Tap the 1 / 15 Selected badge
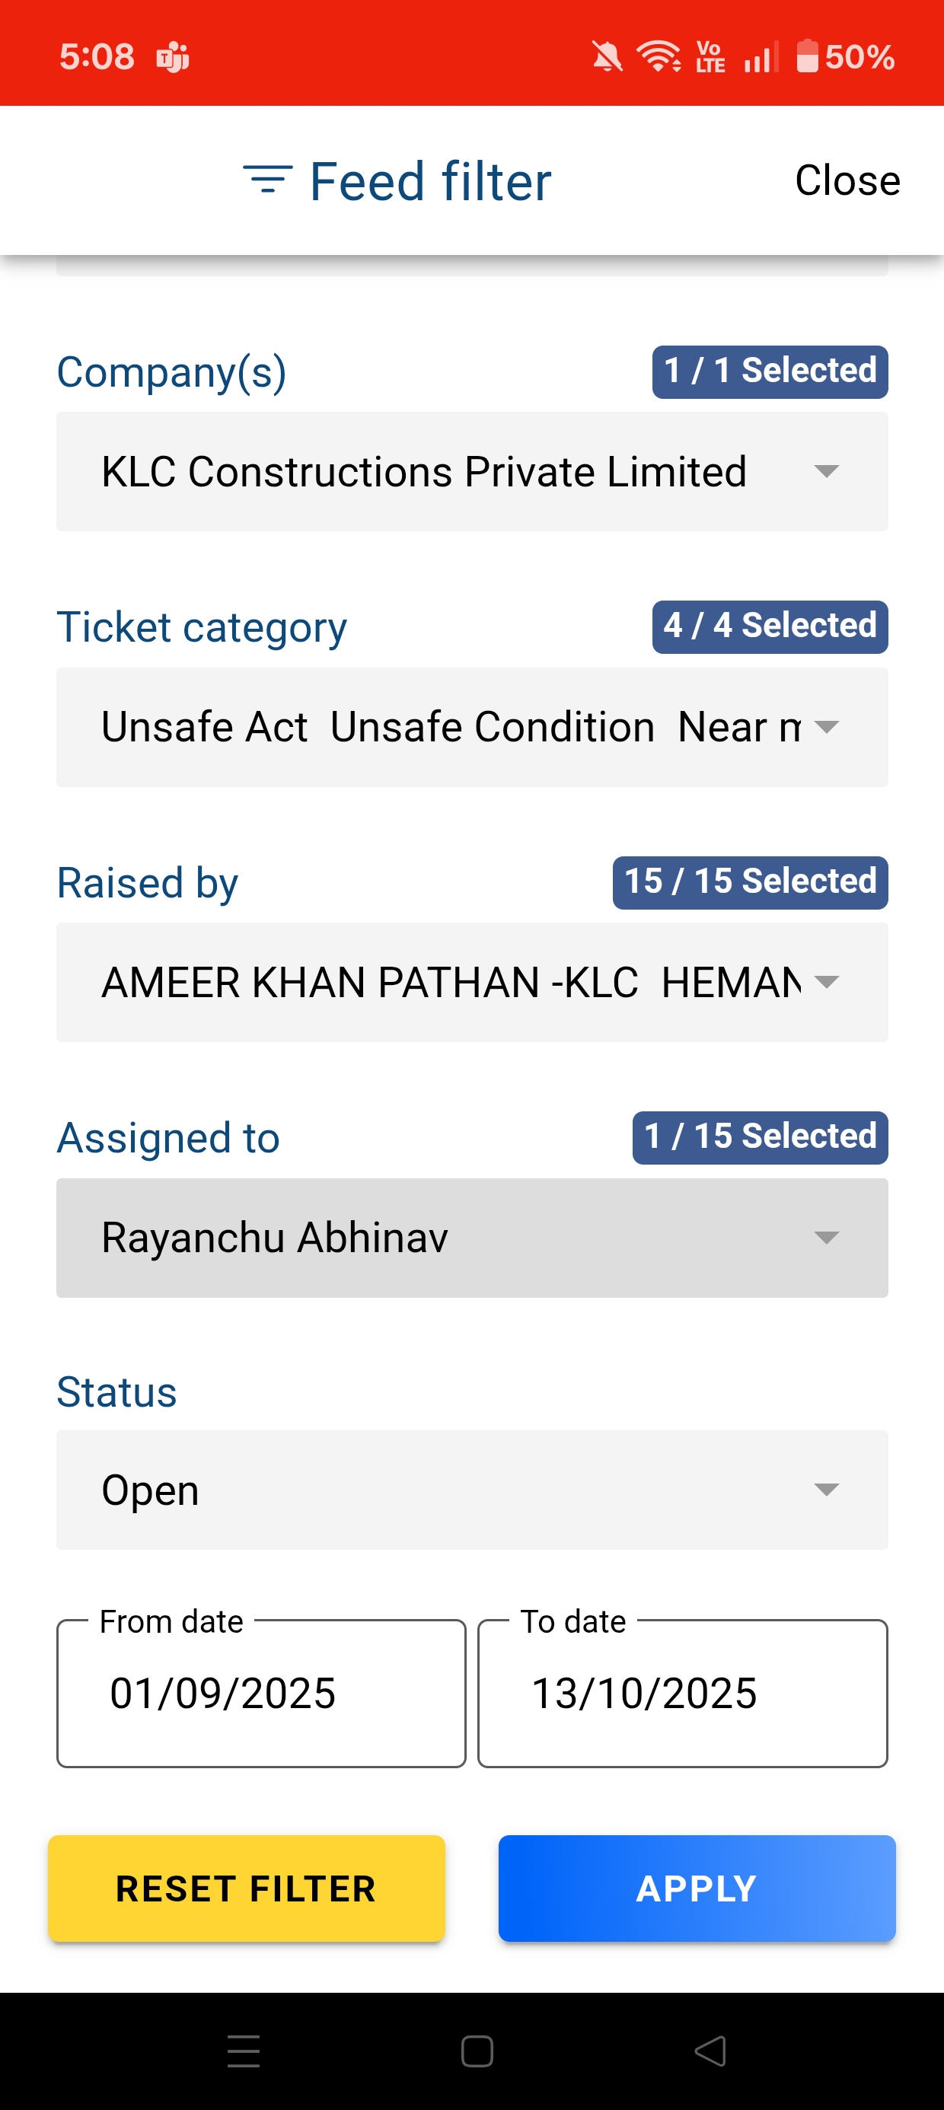 coord(760,1137)
